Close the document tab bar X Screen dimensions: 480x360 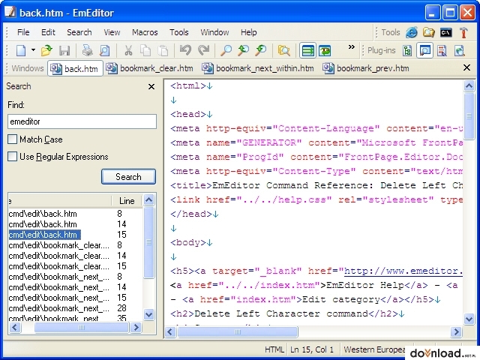click(x=466, y=67)
